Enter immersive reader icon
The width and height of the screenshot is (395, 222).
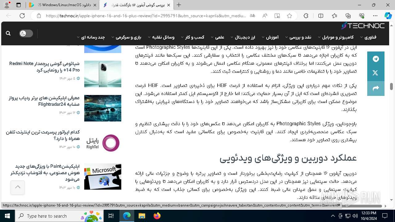click(x=277, y=16)
